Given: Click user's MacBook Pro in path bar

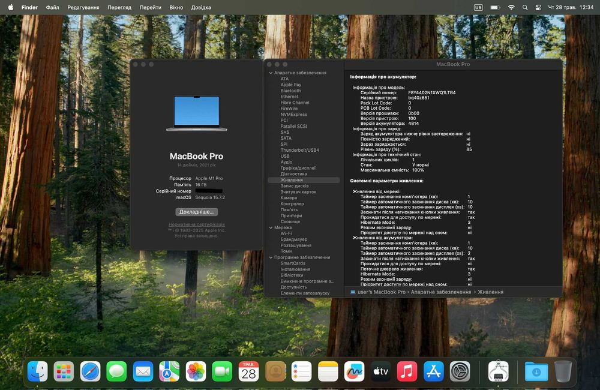Looking at the screenshot, I should point(382,292).
